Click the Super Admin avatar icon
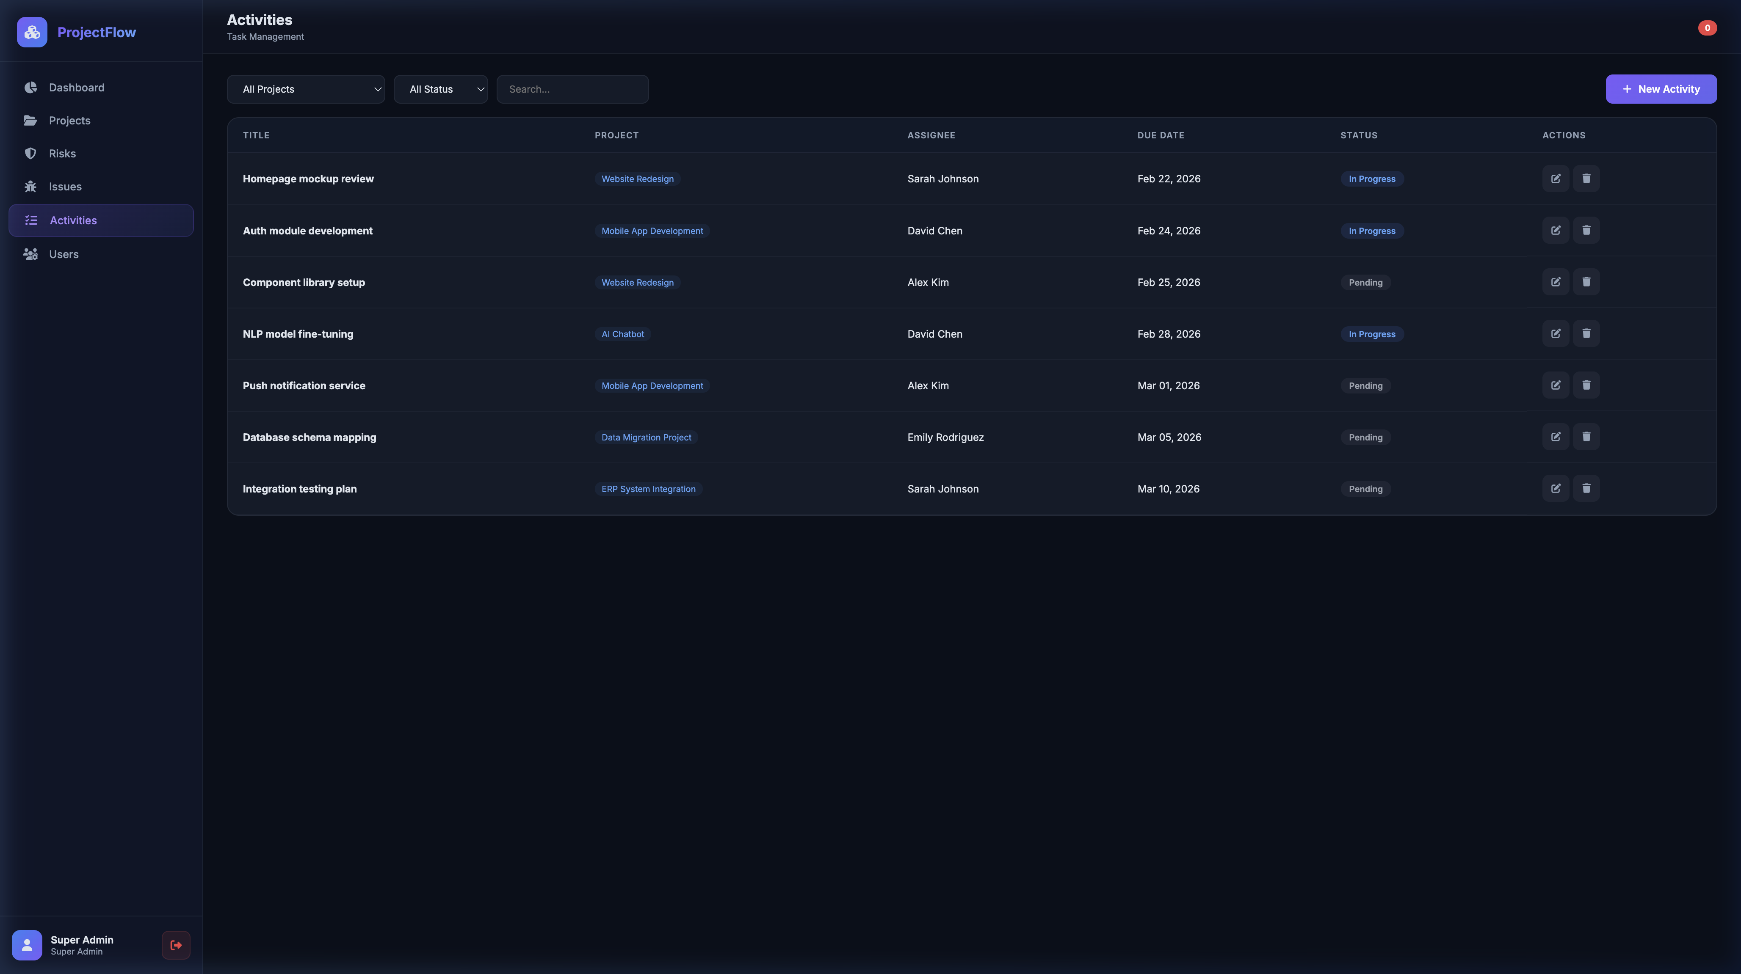 [x=27, y=945]
